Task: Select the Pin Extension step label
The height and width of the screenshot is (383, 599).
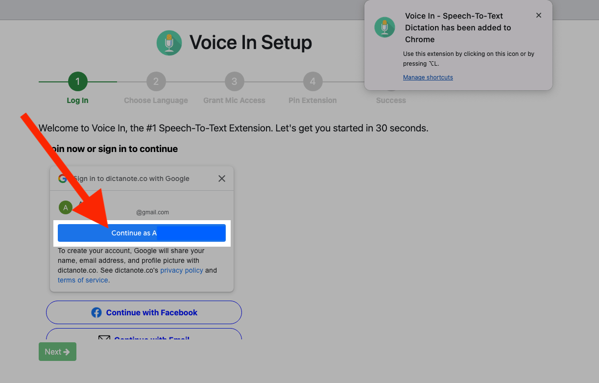Action: pos(312,100)
